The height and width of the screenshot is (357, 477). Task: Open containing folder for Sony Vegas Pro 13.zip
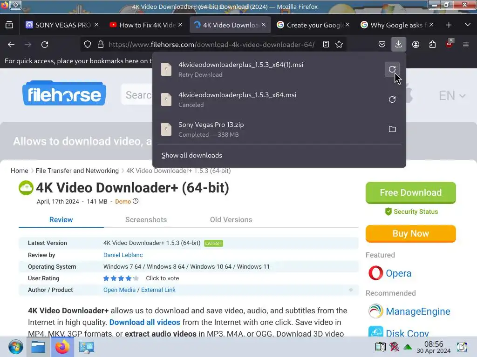click(x=392, y=129)
